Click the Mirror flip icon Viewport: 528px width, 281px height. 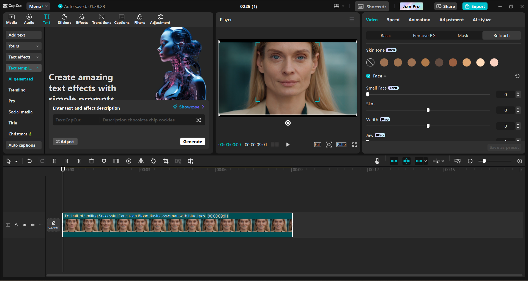141,161
